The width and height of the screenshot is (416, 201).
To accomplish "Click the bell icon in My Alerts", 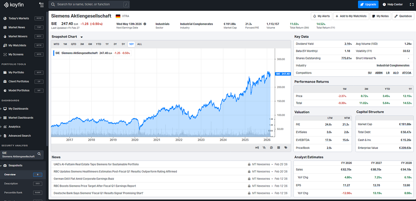I will coord(315,16).
